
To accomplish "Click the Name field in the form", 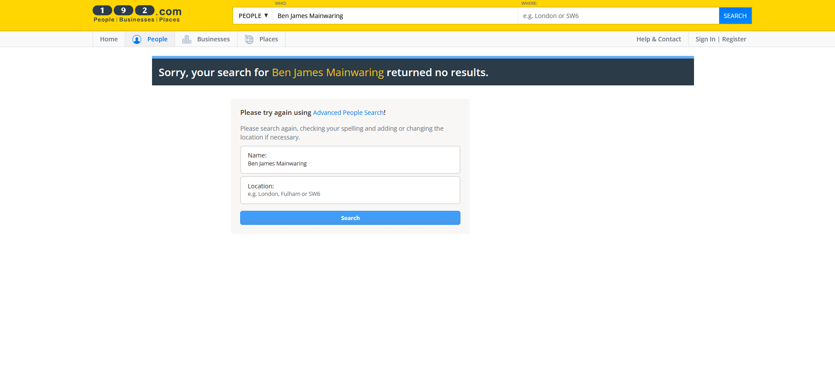I will tap(350, 163).
